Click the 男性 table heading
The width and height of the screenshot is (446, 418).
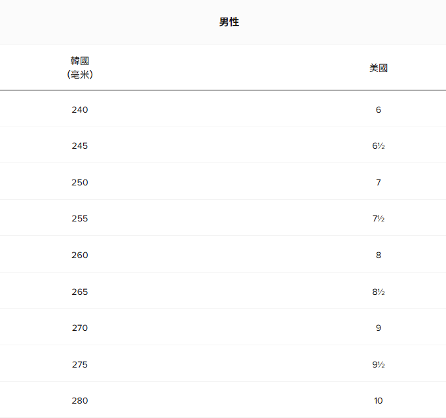229,22
